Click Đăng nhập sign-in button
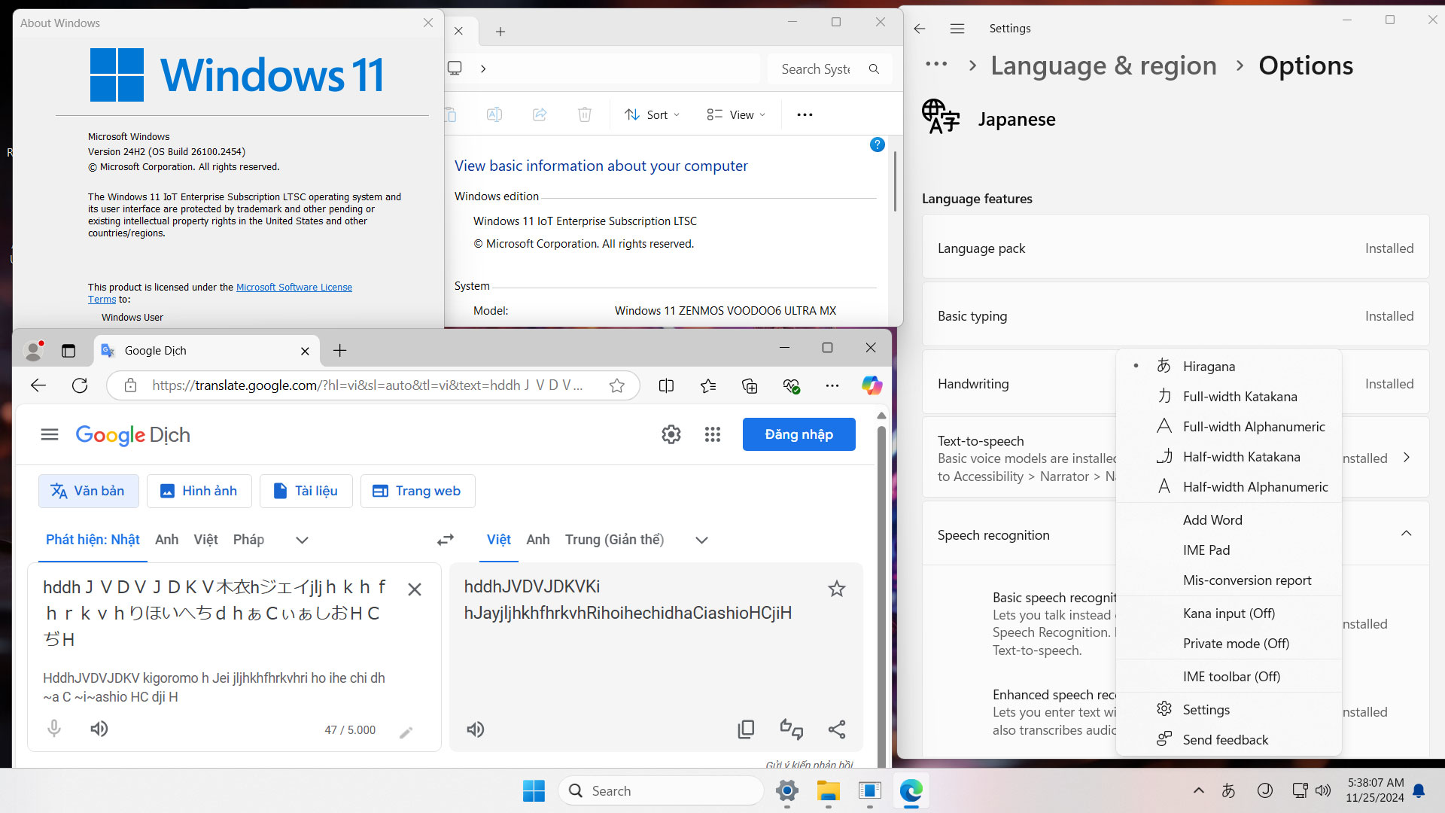Viewport: 1445px width, 813px height. (799, 434)
